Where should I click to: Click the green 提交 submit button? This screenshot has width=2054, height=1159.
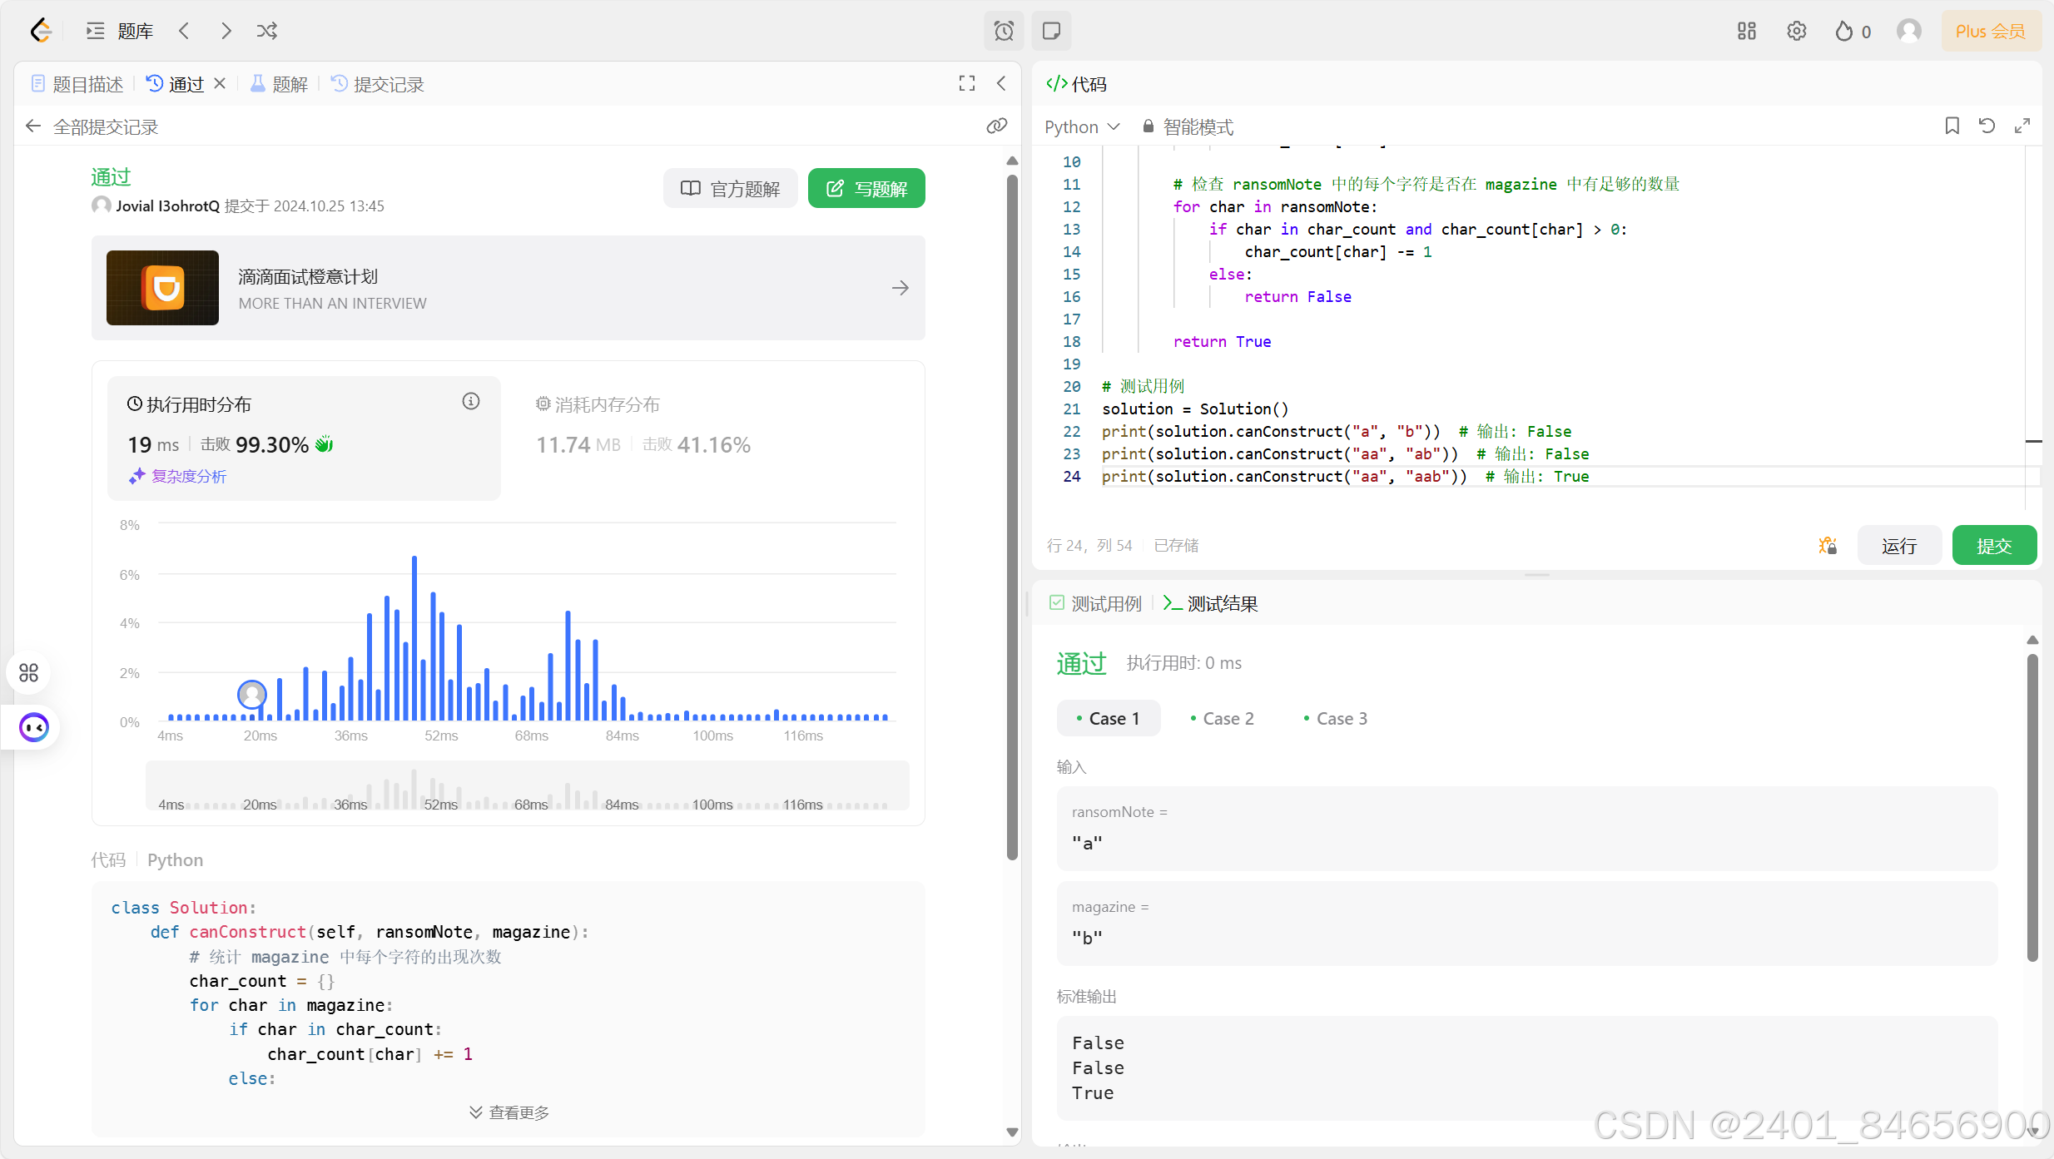tap(1993, 546)
